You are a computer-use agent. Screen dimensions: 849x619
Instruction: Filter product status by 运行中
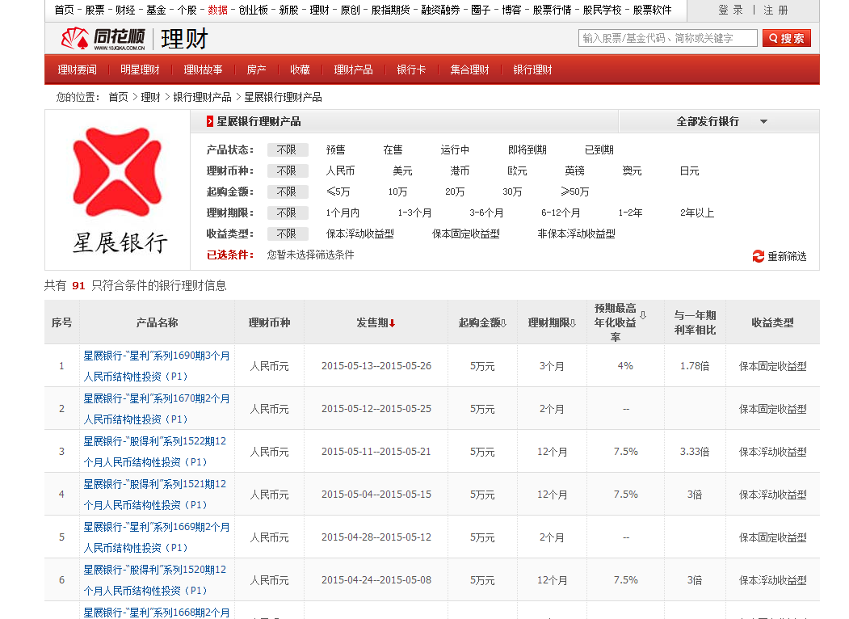(x=455, y=150)
